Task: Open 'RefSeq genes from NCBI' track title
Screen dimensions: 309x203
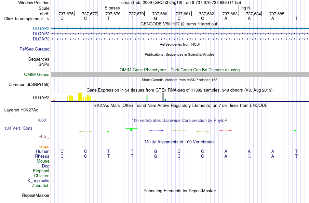Action: pyautogui.click(x=180, y=44)
